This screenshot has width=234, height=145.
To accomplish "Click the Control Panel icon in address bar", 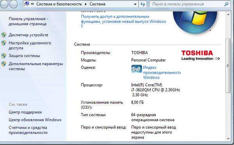I will click(27, 4).
